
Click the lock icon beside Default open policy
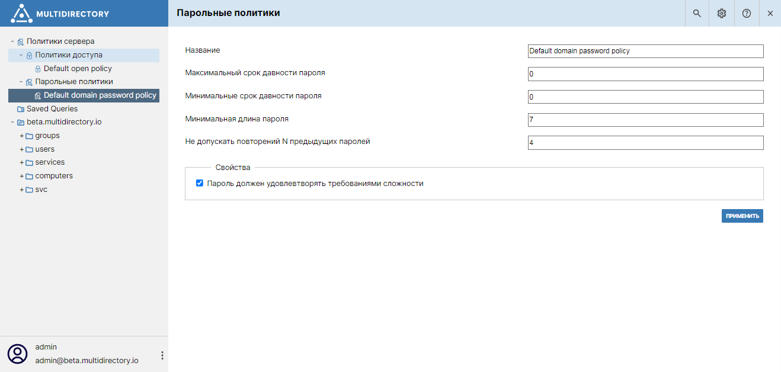point(38,69)
